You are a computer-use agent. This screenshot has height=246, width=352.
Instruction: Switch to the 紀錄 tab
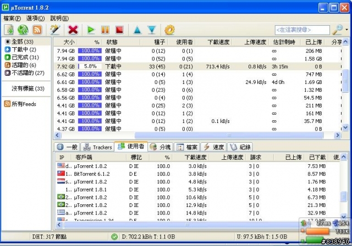tap(240, 147)
